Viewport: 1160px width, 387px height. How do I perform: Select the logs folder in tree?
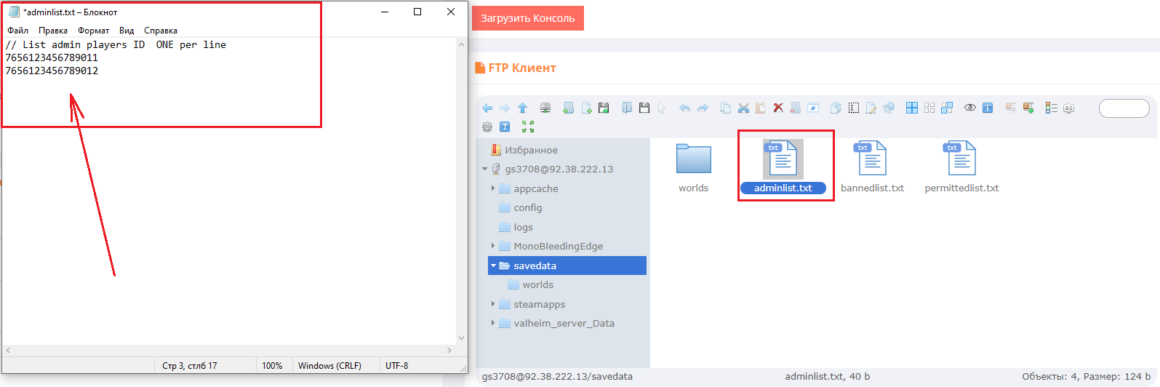coord(524,227)
